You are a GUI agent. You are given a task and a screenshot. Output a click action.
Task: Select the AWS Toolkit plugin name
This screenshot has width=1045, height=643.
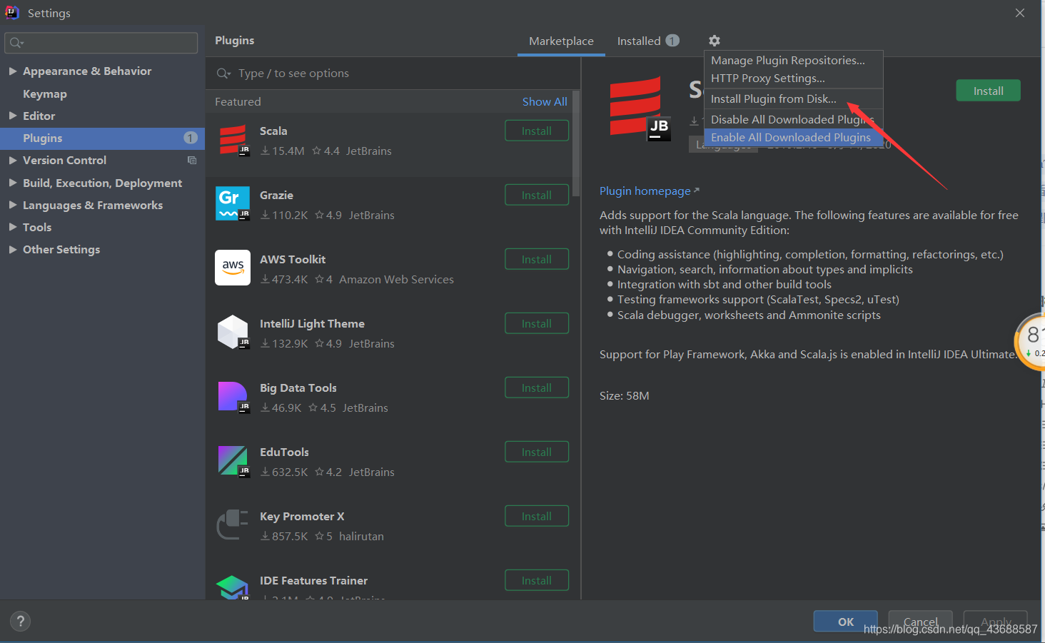293,260
